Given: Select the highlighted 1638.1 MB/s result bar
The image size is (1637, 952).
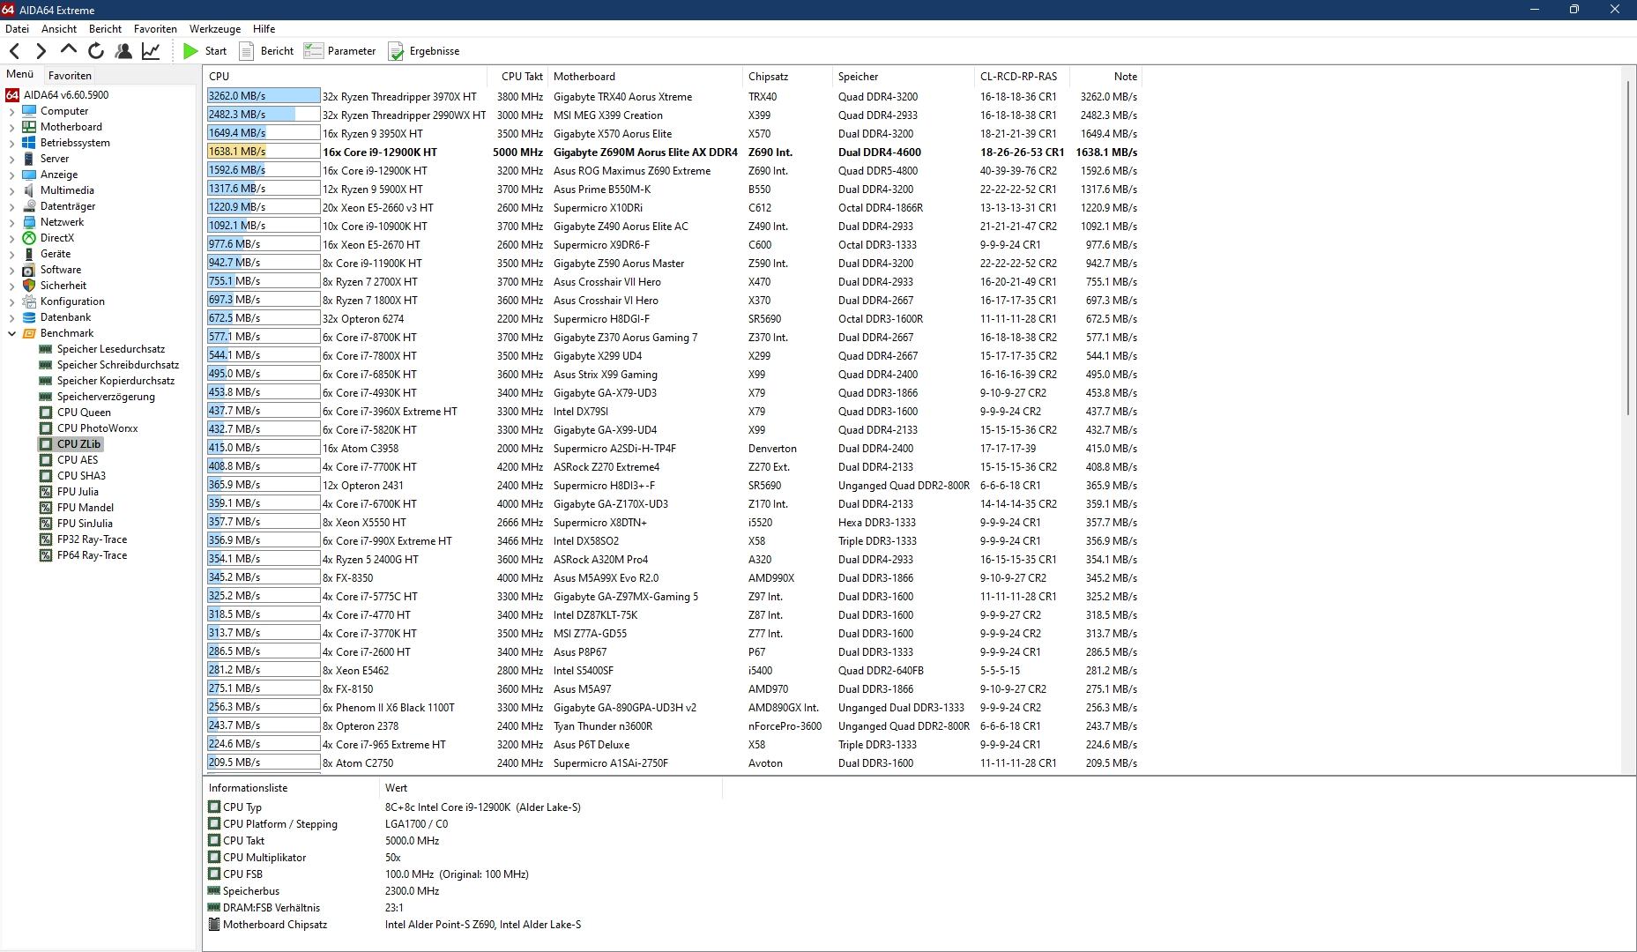Looking at the screenshot, I should coord(263,152).
